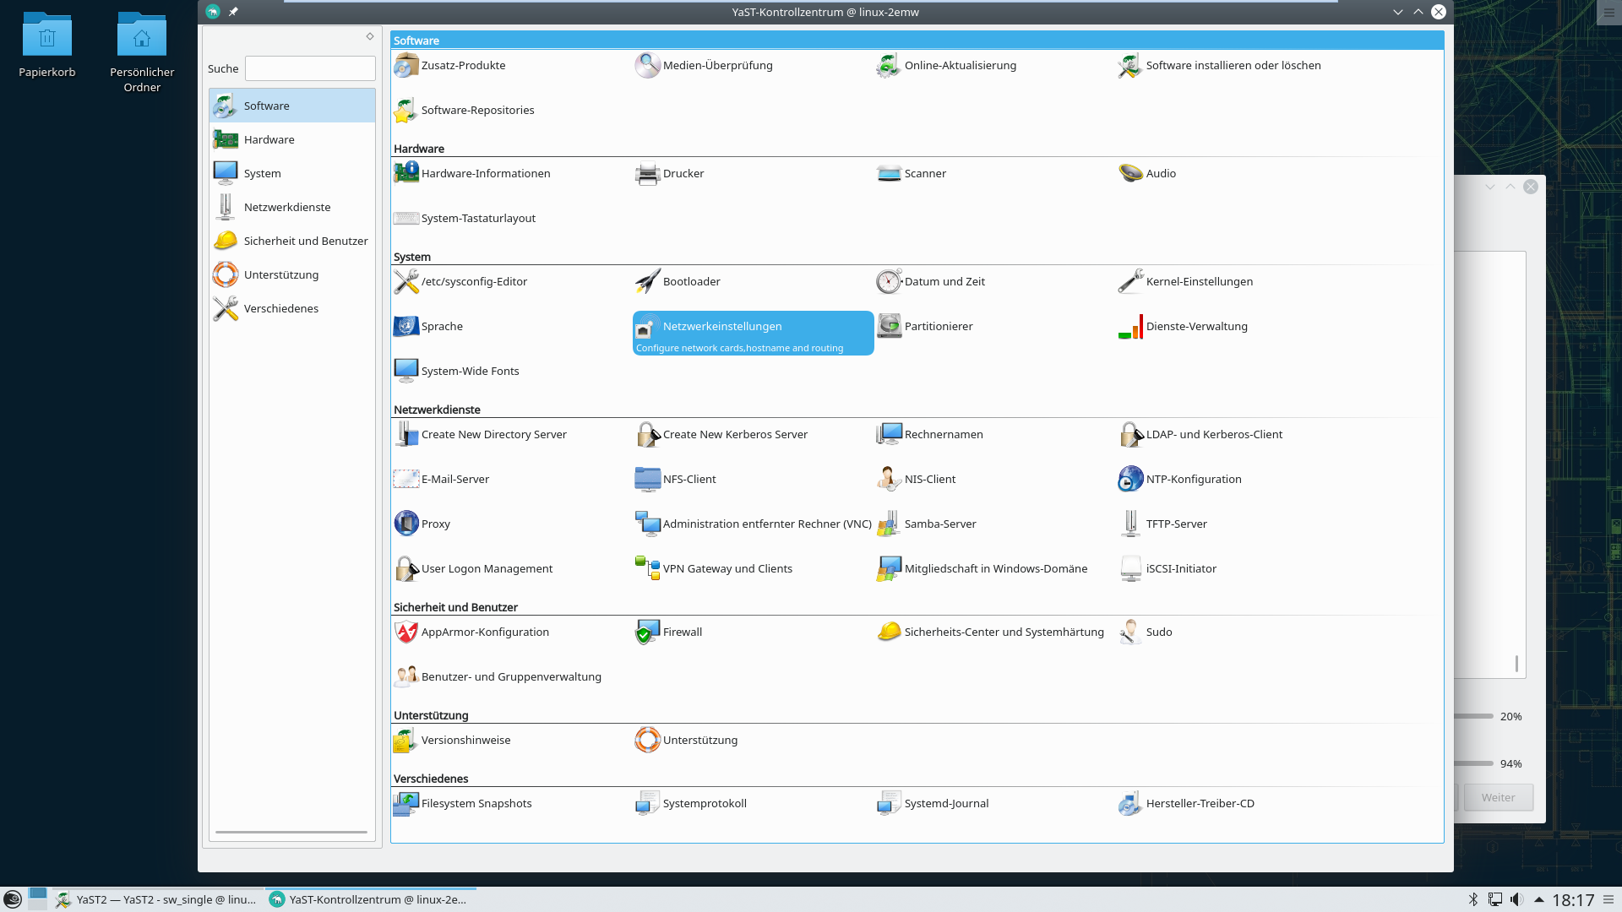
Task: Open the volume tray icon
Action: click(1517, 899)
